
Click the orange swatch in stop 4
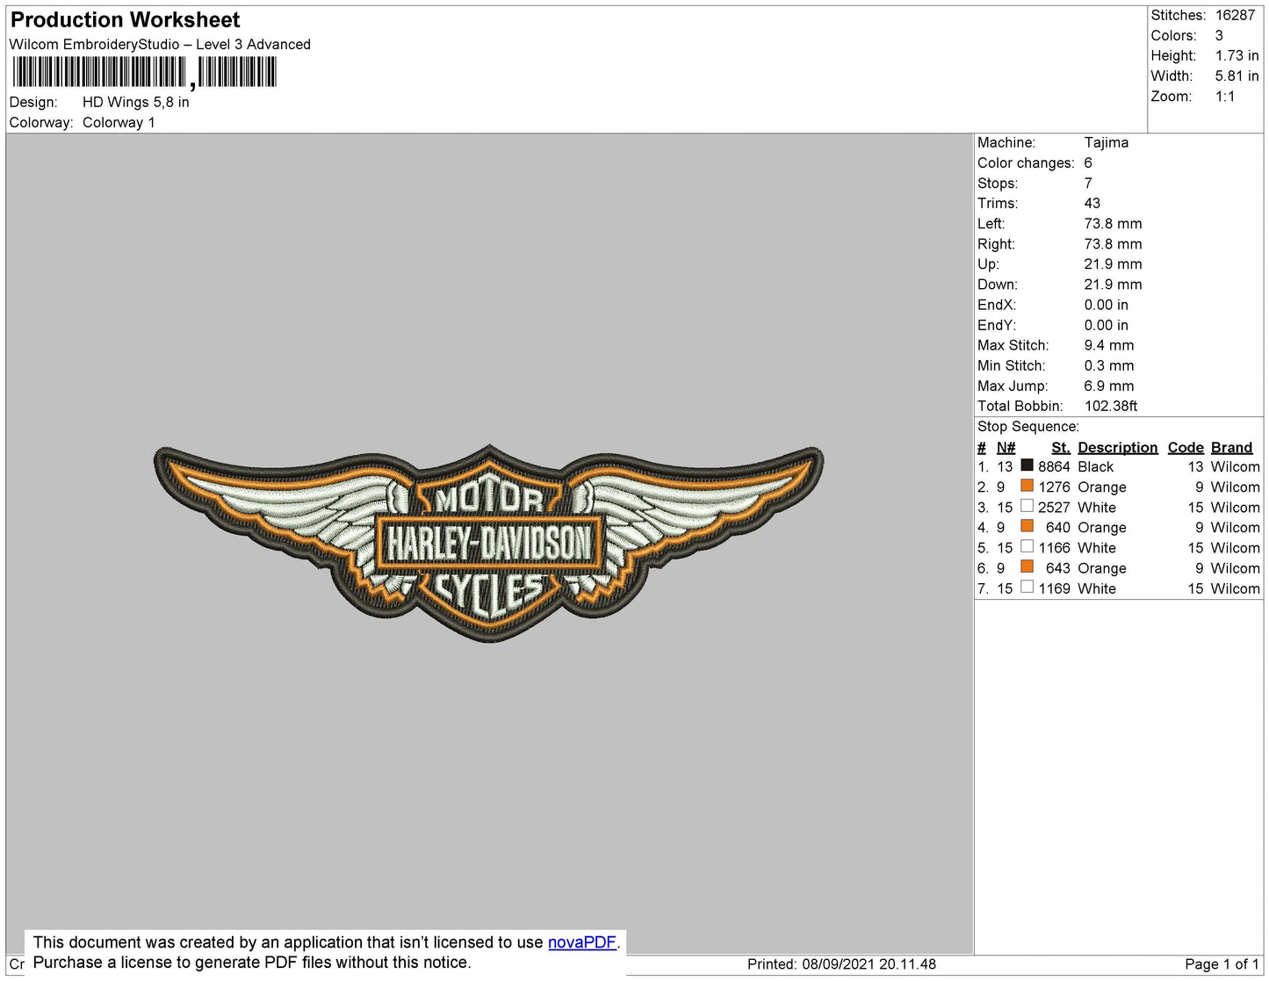click(1027, 525)
